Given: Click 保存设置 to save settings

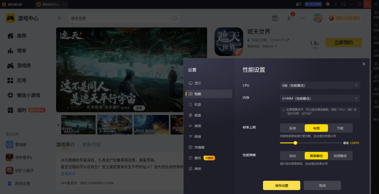Looking at the screenshot, I should click(282, 185).
